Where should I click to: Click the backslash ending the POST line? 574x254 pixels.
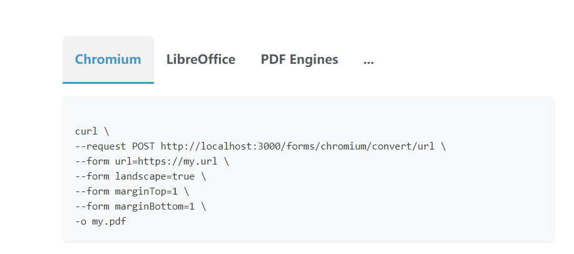pos(444,146)
